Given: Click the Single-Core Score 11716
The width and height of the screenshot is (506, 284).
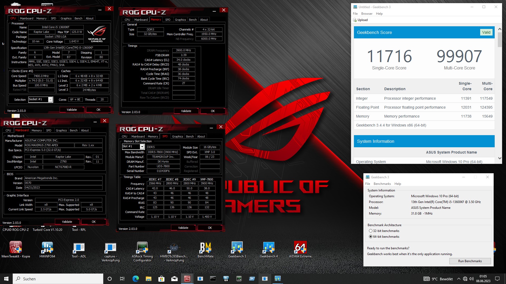Looking at the screenshot, I should coord(389,56).
